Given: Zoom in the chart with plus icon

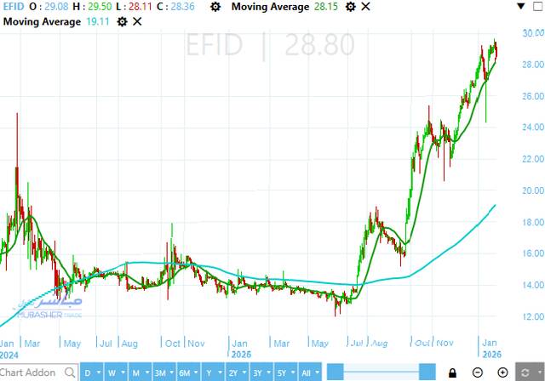Looking at the screenshot, I should coord(502,372).
